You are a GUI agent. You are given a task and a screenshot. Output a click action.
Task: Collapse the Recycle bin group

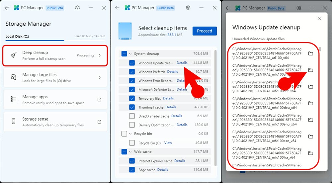[x=130, y=134]
